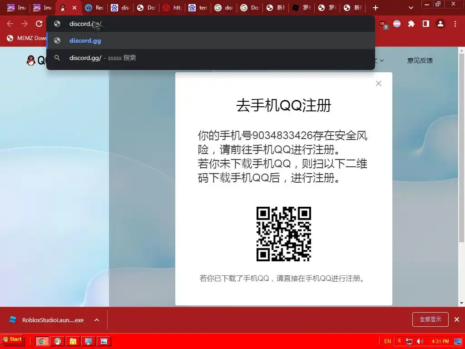Click the QQ penguin logo
This screenshot has height=349, width=465.
(31, 60)
